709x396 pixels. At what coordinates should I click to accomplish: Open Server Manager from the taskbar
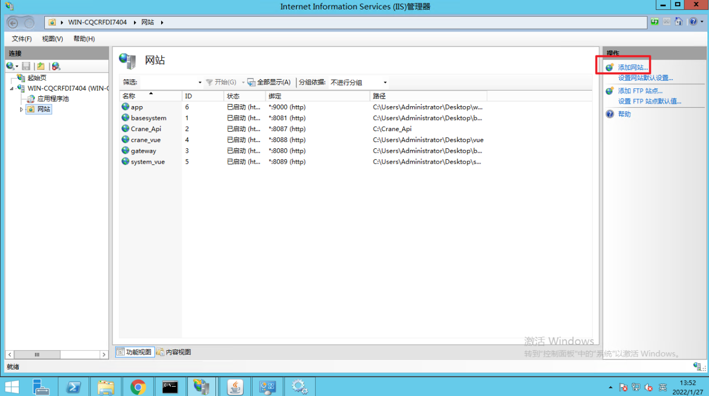coord(41,387)
